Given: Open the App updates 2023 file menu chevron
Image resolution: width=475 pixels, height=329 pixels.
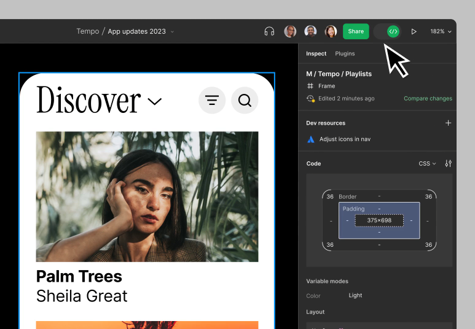Looking at the screenshot, I should pyautogui.click(x=172, y=31).
